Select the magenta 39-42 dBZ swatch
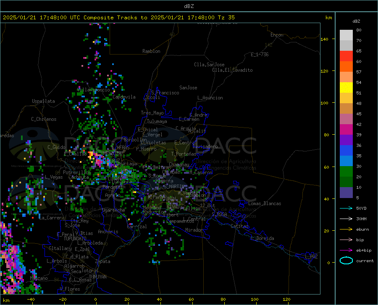Image resolution: width=378 pixels, height=305 pixels. click(346, 130)
